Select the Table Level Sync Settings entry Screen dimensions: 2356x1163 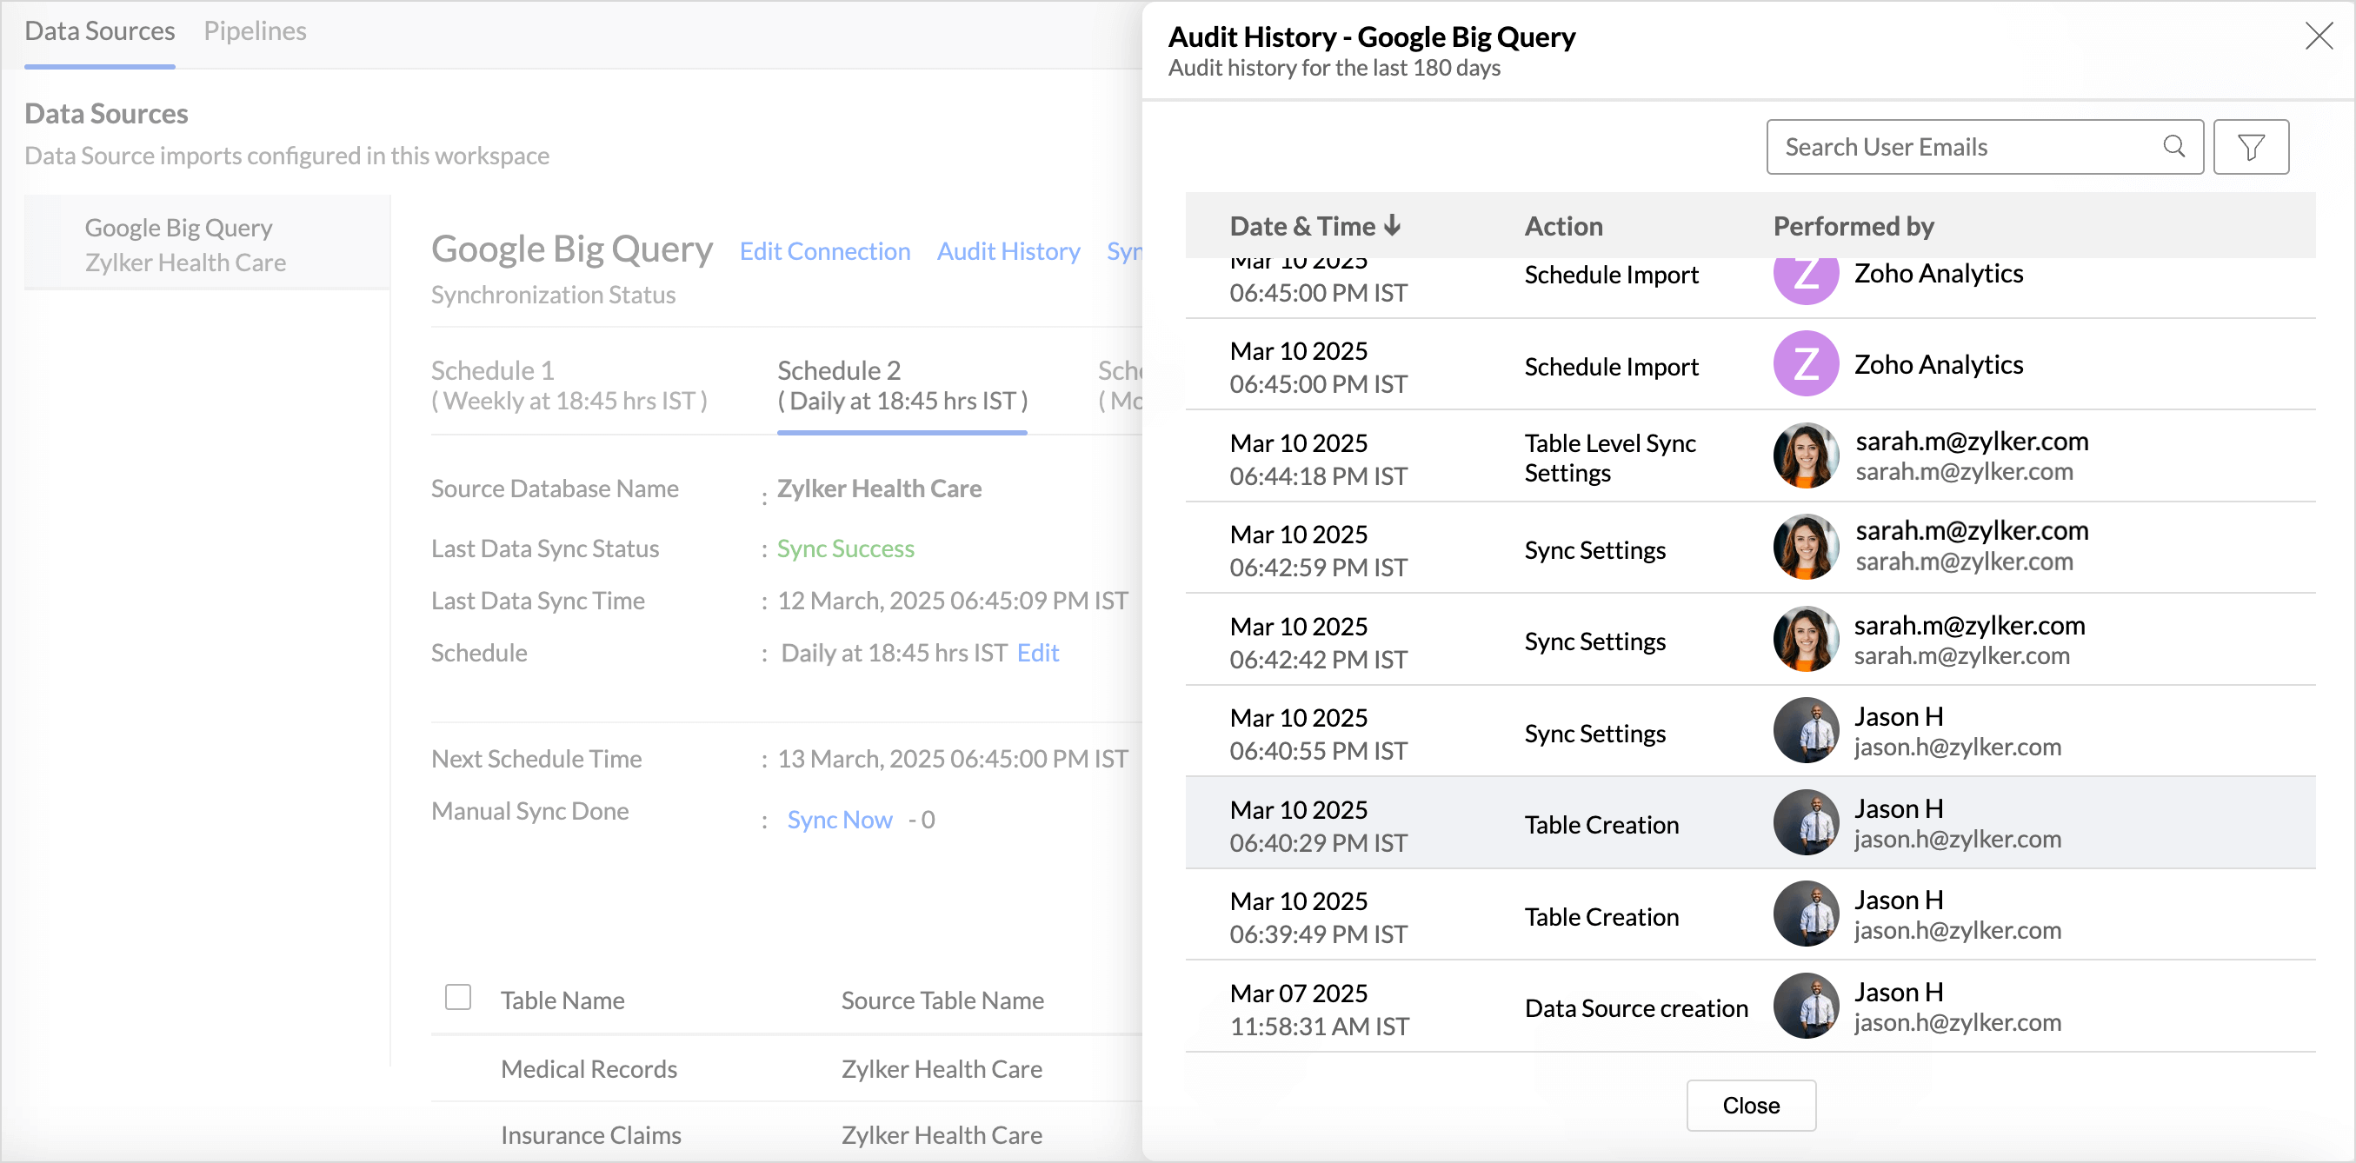[1750, 456]
